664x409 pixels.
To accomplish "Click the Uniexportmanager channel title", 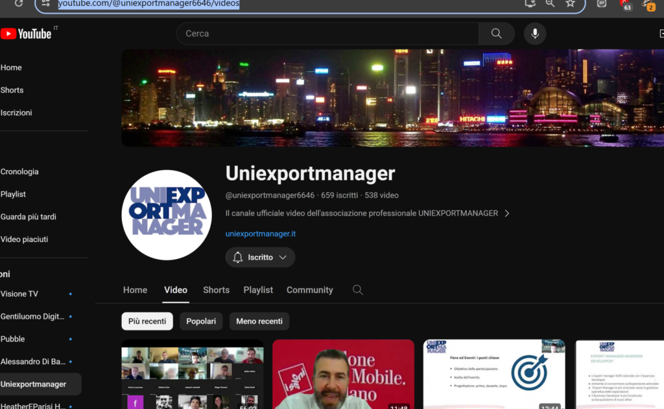I will pos(310,173).
